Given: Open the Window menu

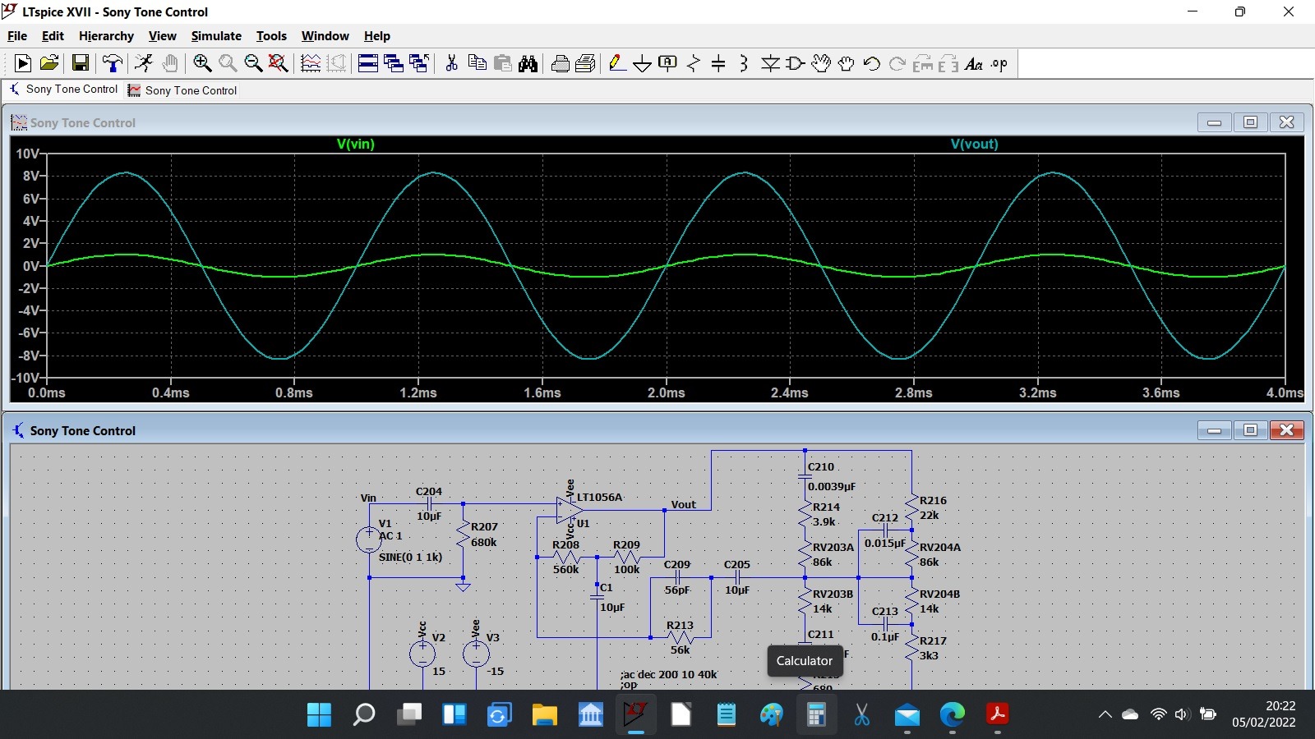Looking at the screenshot, I should 325,36.
